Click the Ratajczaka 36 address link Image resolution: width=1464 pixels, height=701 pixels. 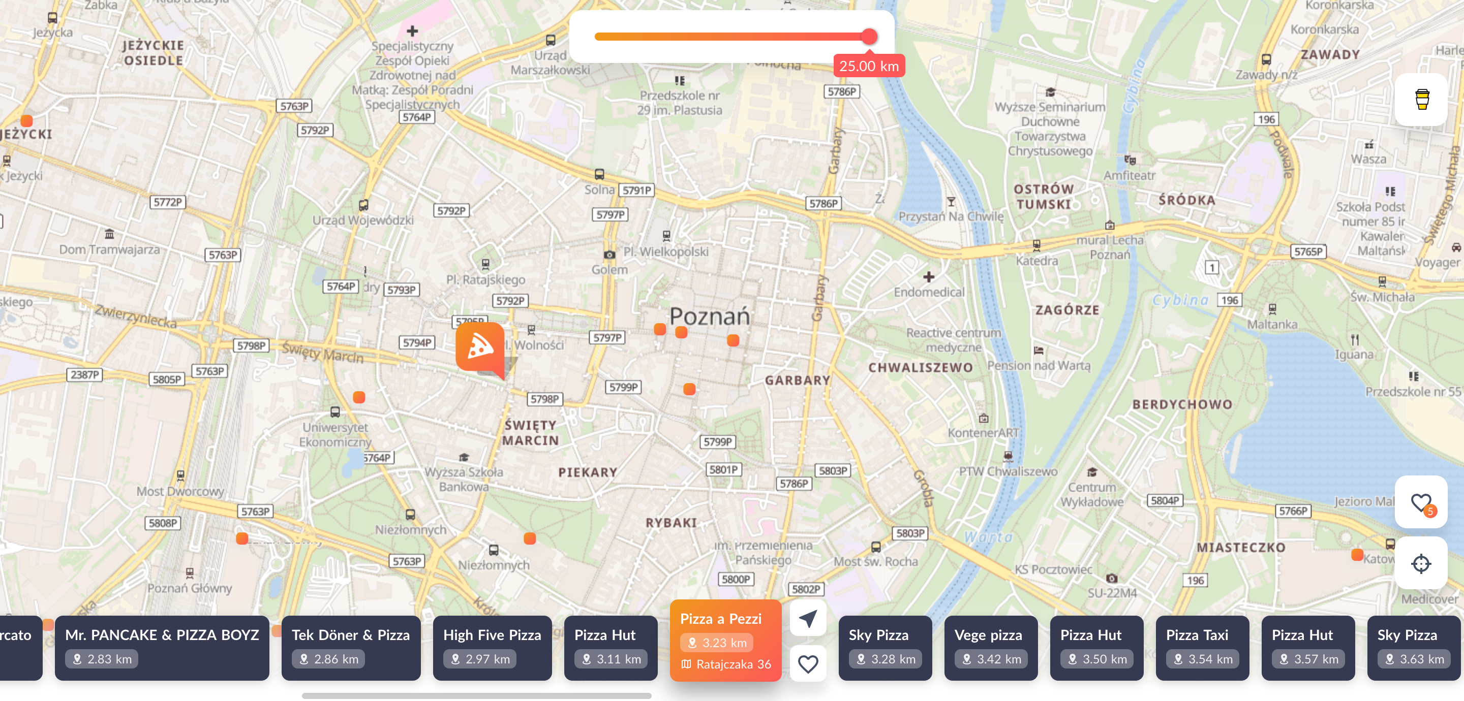point(733,664)
